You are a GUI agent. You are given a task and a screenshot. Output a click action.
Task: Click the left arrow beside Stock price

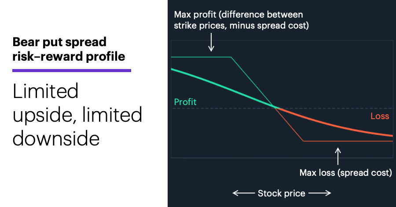243,193
